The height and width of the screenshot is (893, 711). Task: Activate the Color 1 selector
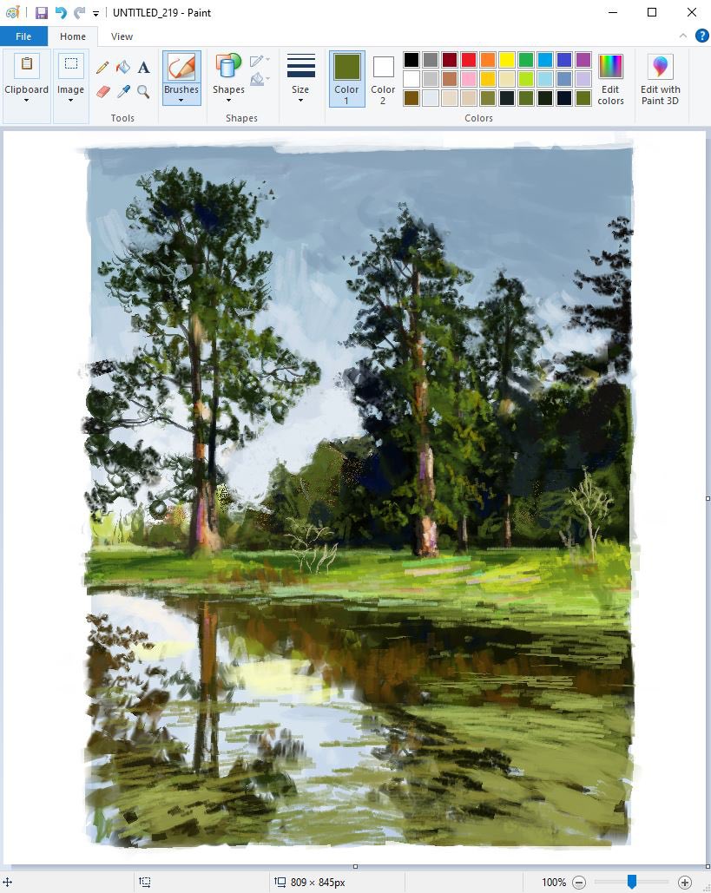pos(346,78)
